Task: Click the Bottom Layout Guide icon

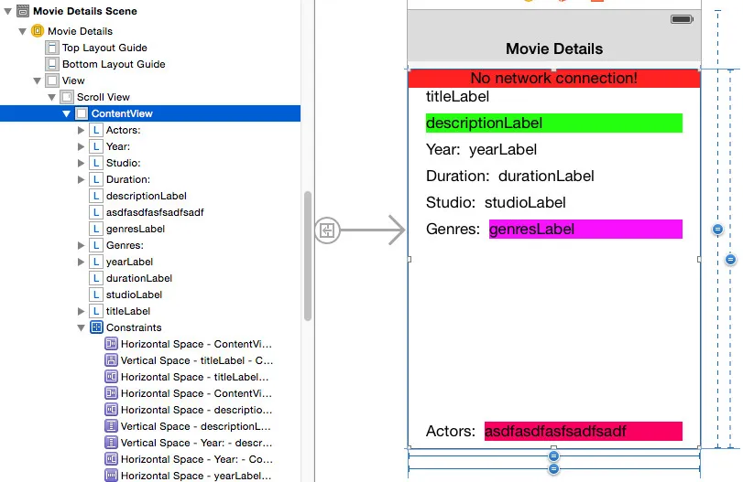Action: pyautogui.click(x=52, y=64)
